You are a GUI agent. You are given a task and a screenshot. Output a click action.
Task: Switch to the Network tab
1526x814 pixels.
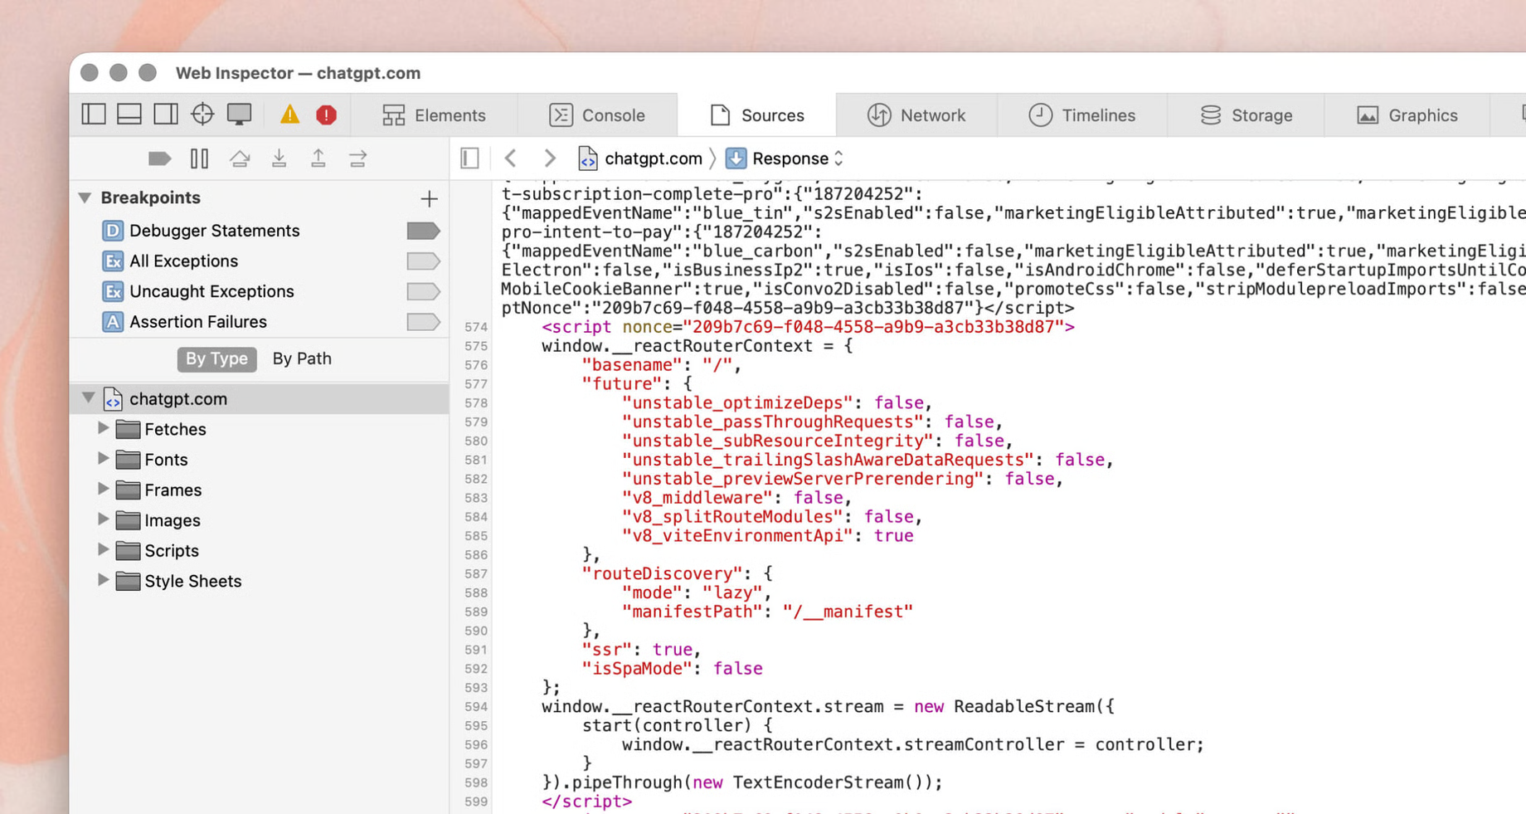pos(916,115)
